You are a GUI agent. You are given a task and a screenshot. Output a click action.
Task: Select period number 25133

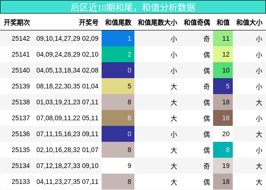point(21,182)
